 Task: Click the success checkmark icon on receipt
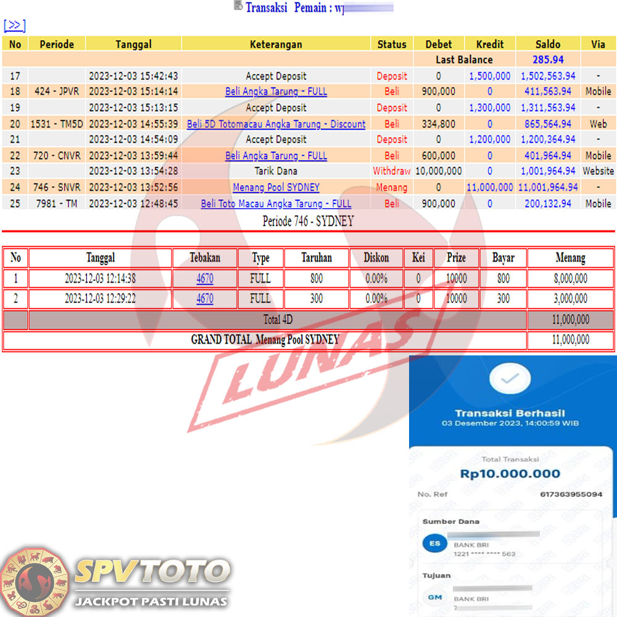click(x=509, y=379)
